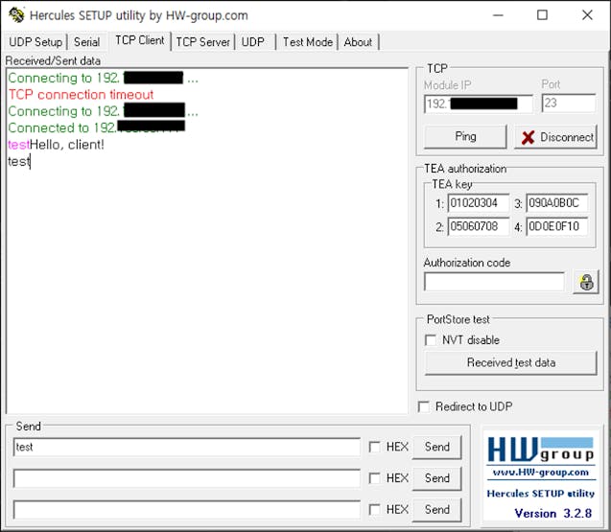Viewport: 611px width, 532px height.
Task: Click the 'TCP connection timeout' log line
Action: (81, 95)
